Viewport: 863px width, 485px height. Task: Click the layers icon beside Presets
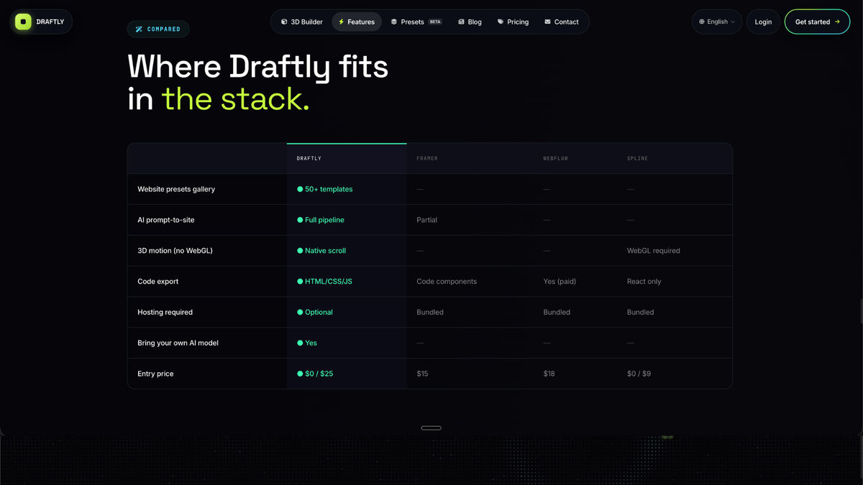(x=393, y=22)
